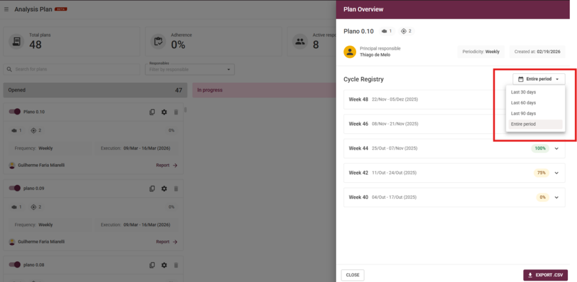Viewport: 577px width, 282px height.
Task: Click copy icon on plano 0.09 card
Action: [152, 188]
